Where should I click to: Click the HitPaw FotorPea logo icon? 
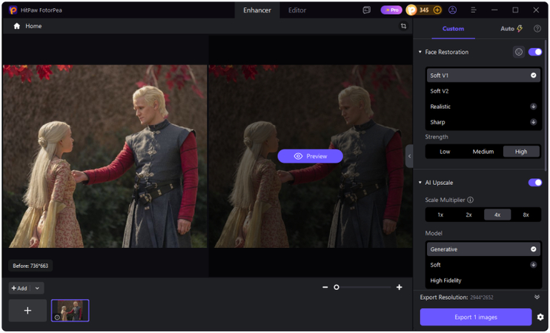[x=13, y=10]
